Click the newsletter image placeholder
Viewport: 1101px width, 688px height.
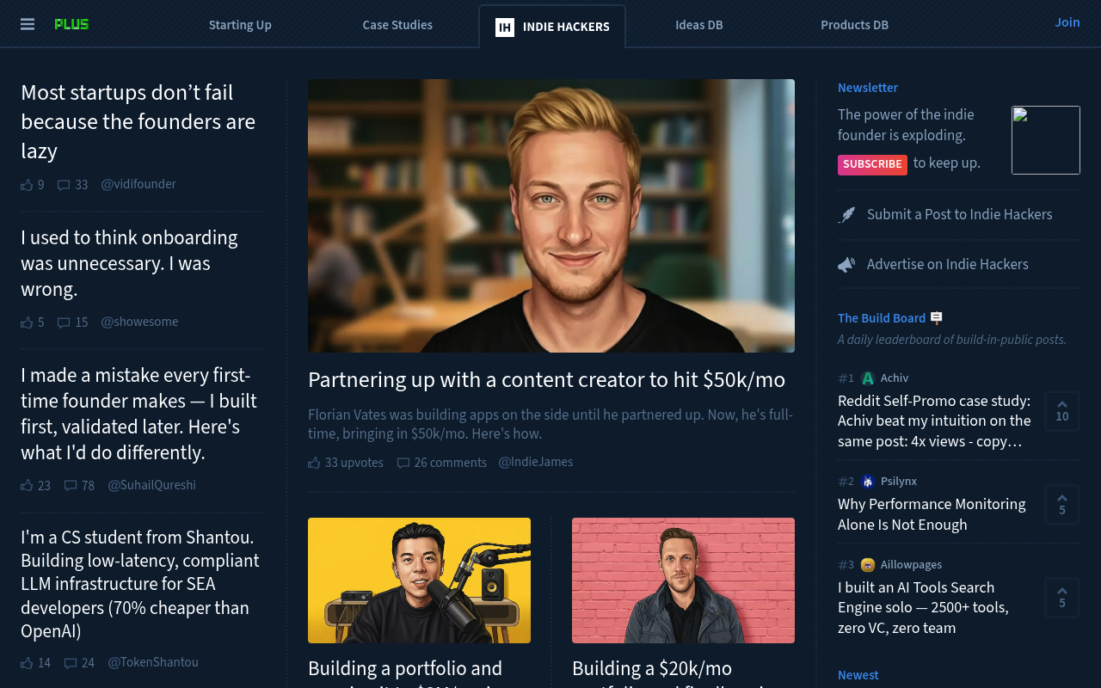1046,140
